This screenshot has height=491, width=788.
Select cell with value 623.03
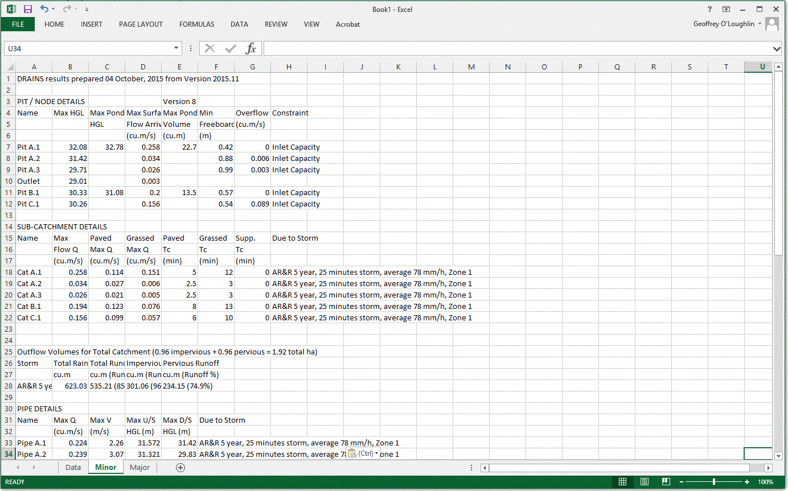[71, 386]
